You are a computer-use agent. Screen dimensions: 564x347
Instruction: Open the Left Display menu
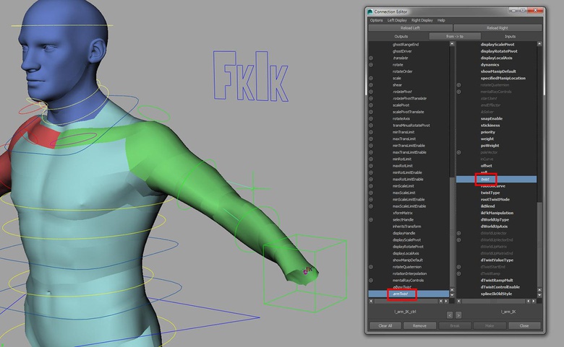[397, 20]
